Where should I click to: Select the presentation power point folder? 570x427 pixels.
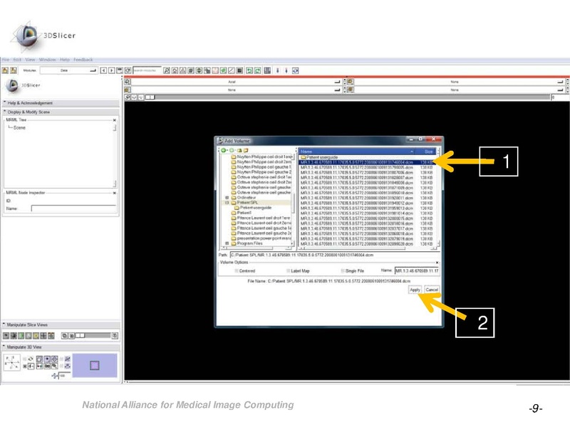[261, 238]
